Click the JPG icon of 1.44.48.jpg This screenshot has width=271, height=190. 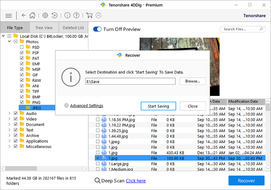pos(104,136)
